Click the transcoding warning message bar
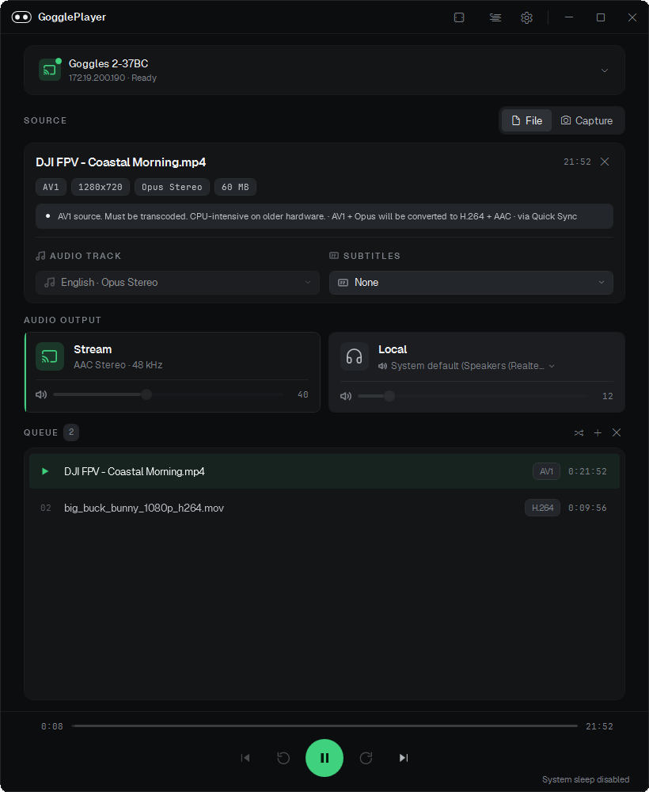The height and width of the screenshot is (792, 649). 324,216
